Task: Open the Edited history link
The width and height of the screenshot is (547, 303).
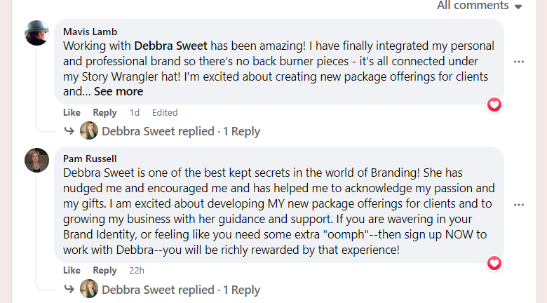Action: point(165,112)
